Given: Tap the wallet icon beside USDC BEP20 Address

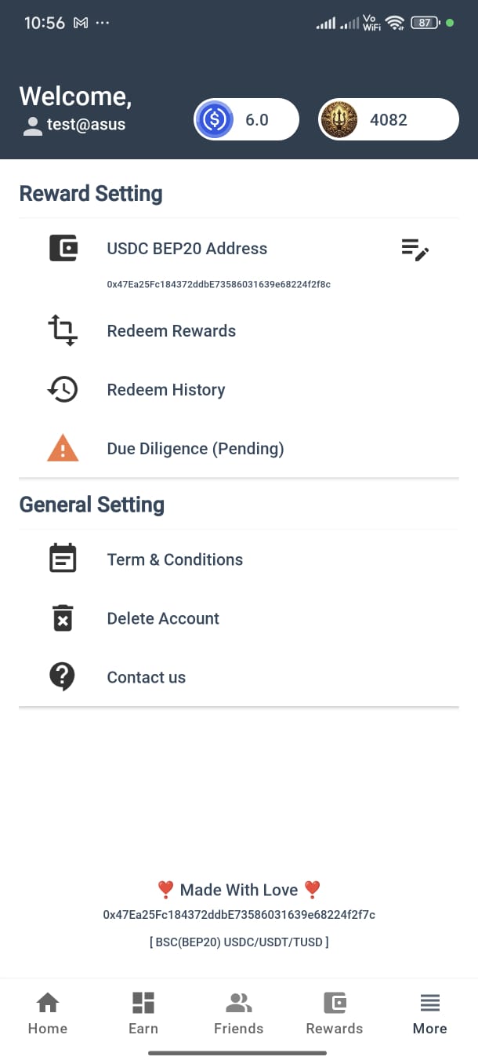Looking at the screenshot, I should tap(63, 248).
